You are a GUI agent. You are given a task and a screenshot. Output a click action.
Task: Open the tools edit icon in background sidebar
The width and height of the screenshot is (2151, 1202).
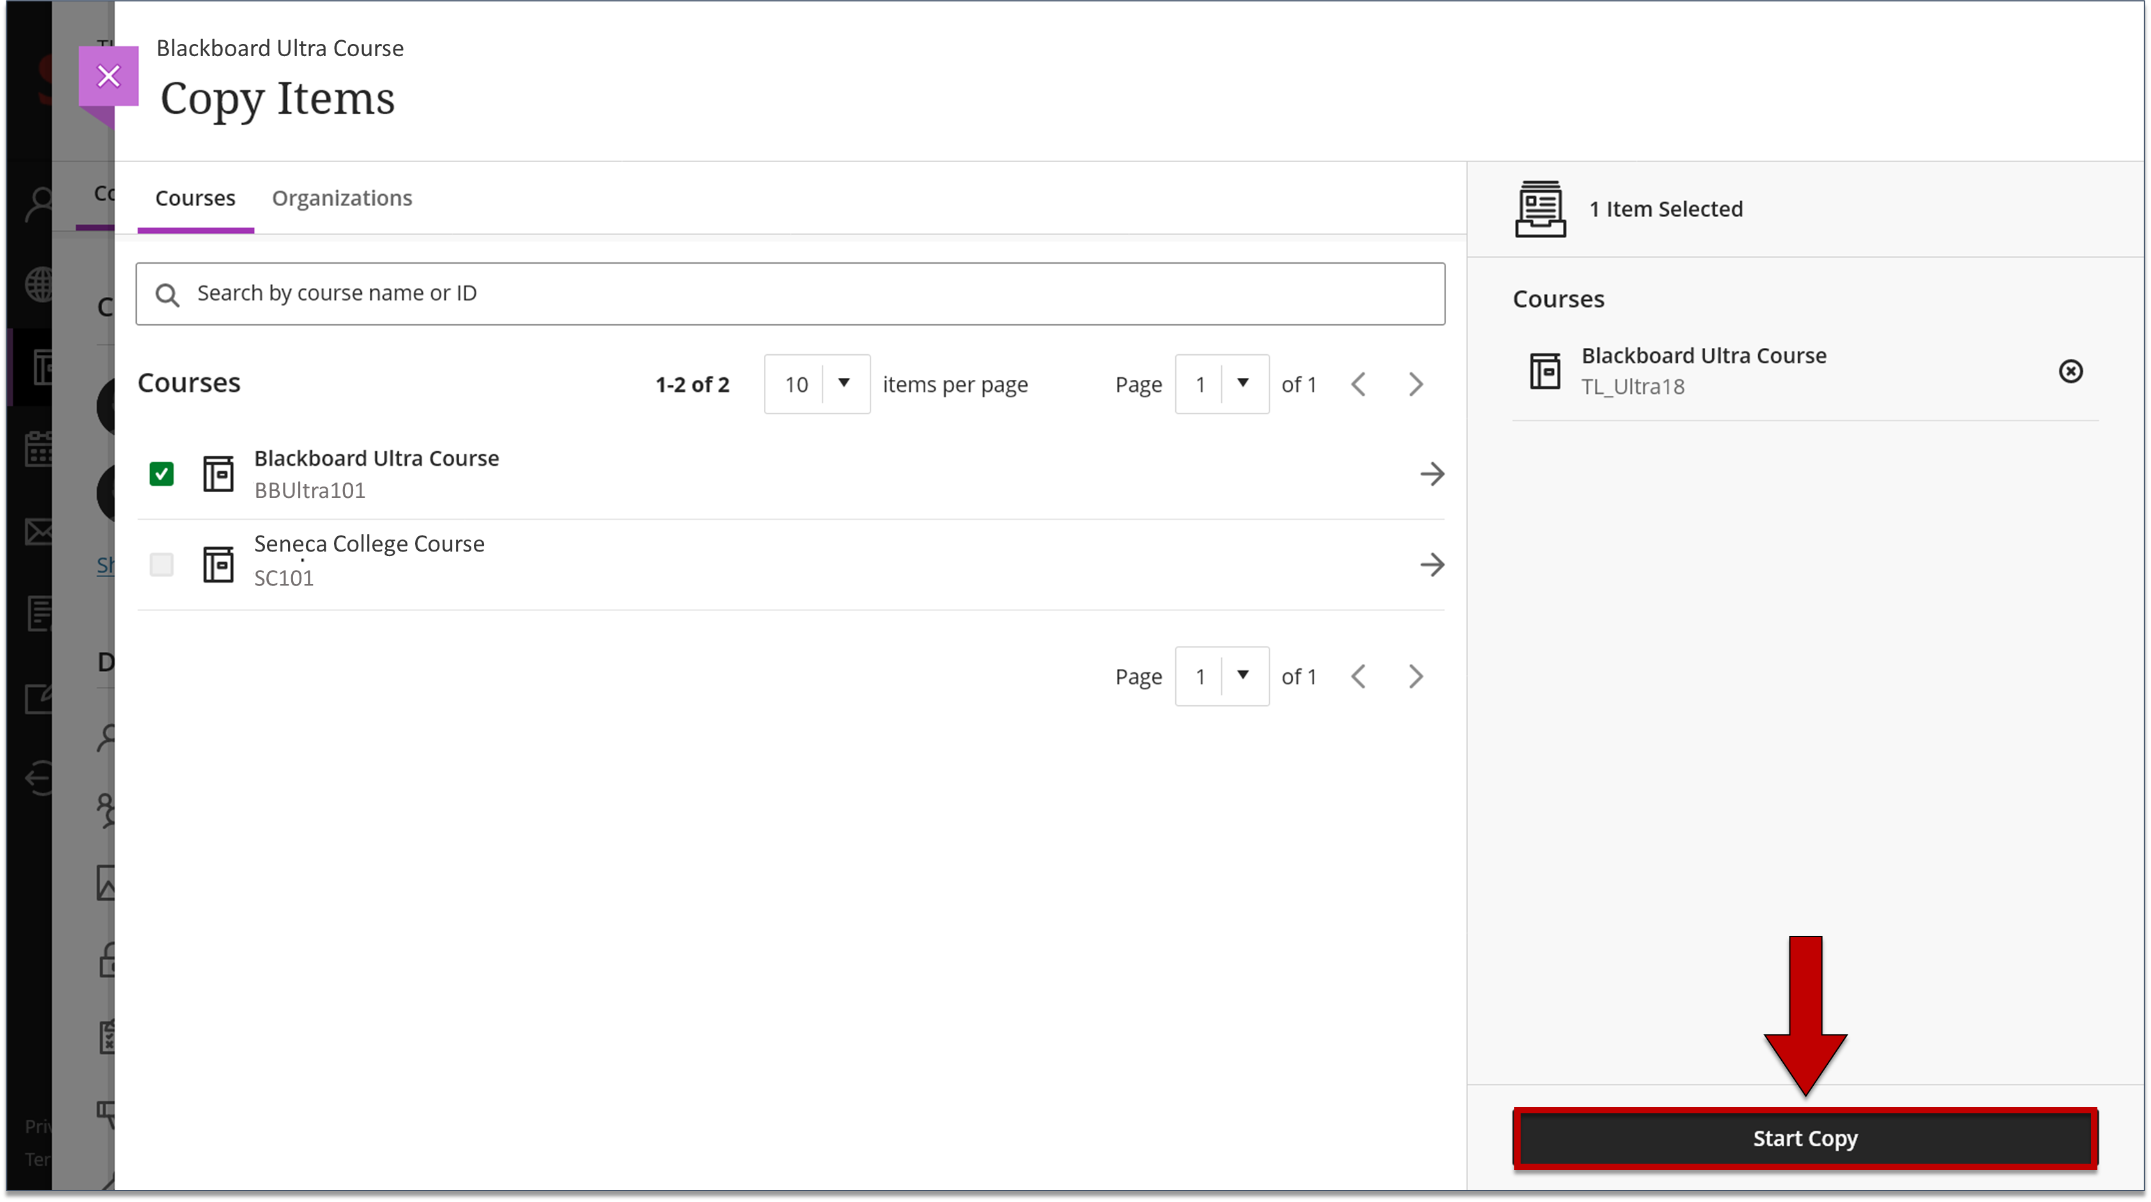[x=38, y=698]
